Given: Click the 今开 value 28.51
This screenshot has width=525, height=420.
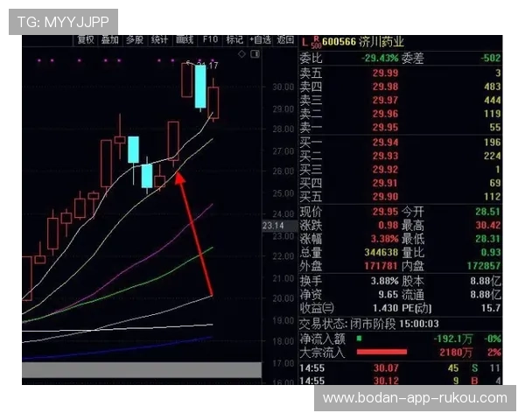Looking at the screenshot, I should click(x=488, y=212).
